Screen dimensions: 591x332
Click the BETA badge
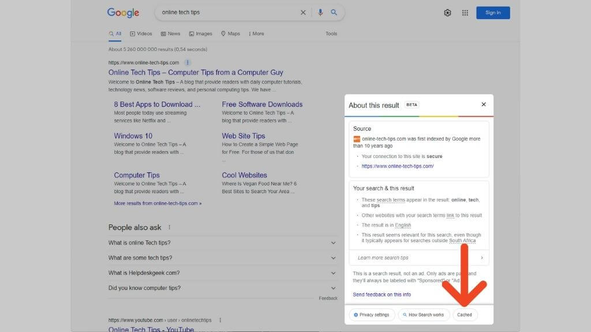tap(412, 105)
